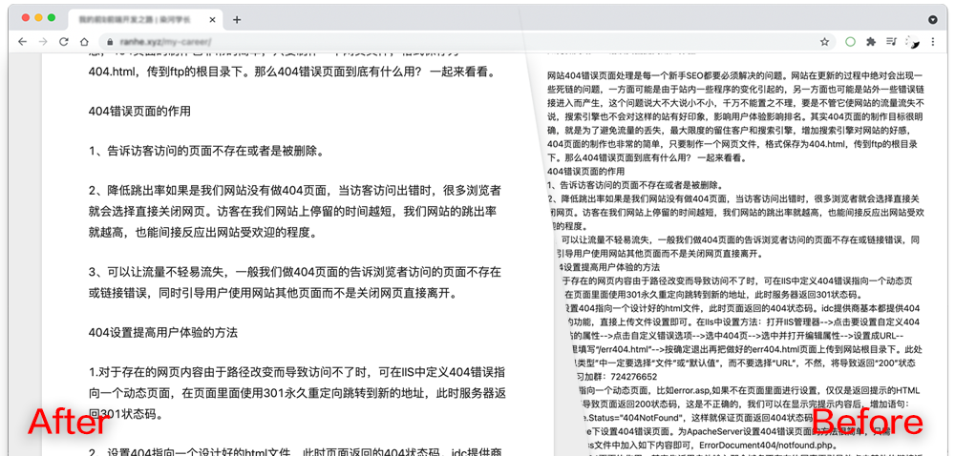This screenshot has width=955, height=456.
Task: Click line "1、告诉访客访问的页面不存在或者是被删除。" in After pane
Action: pyautogui.click(x=206, y=151)
